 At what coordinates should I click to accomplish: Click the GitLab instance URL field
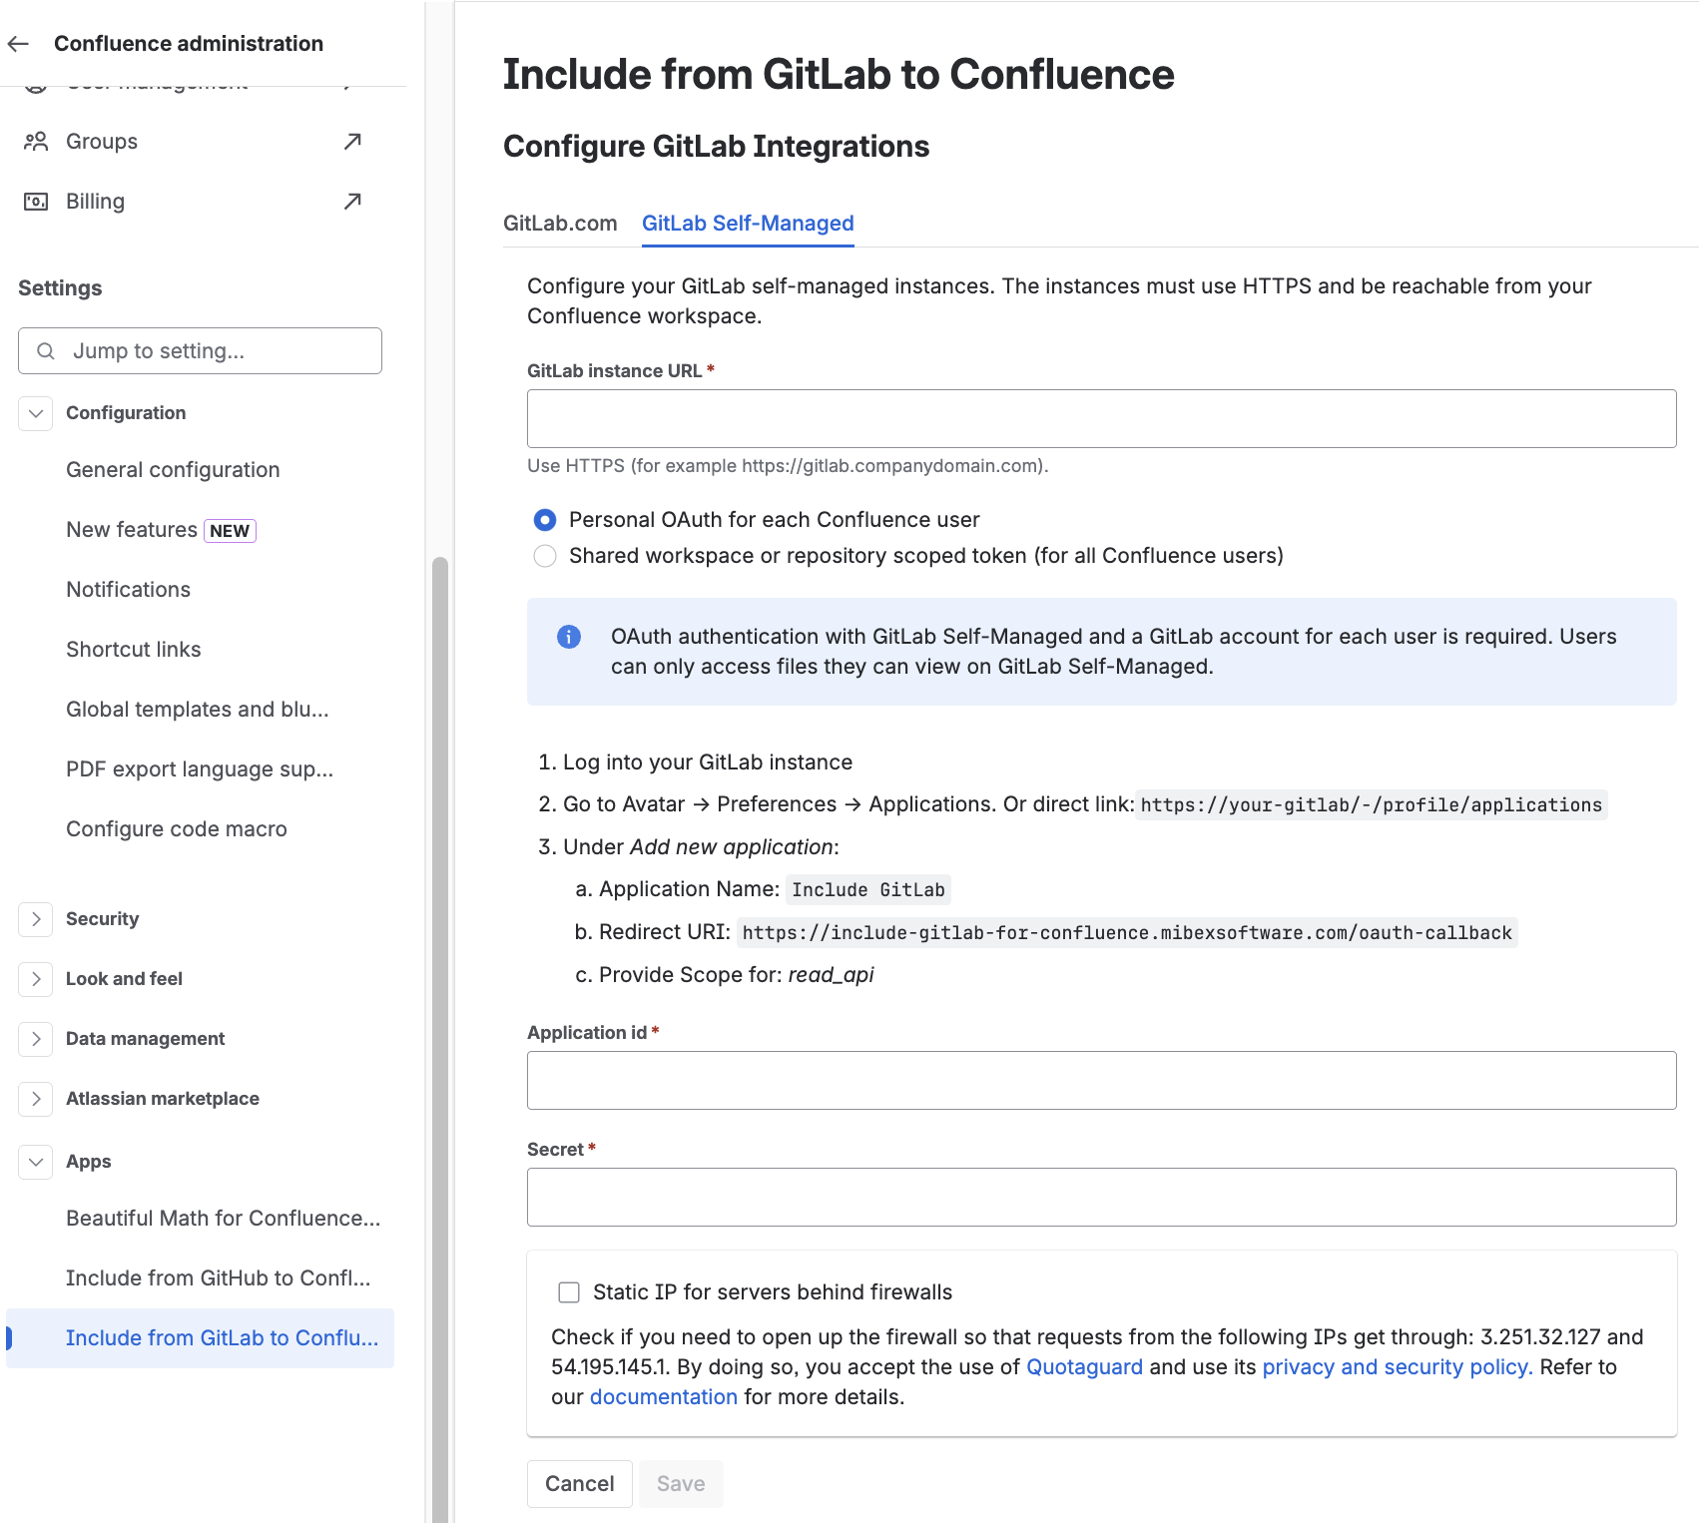[x=1098, y=418]
